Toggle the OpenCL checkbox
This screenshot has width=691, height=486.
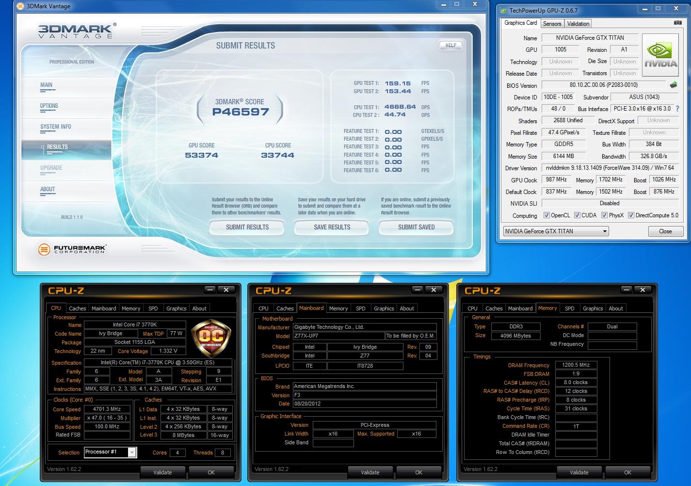click(546, 215)
